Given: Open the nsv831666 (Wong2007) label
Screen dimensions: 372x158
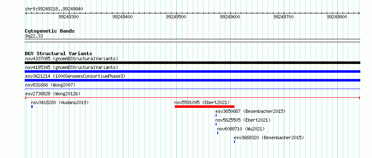Looking at the screenshot, I should pyautogui.click(x=50, y=85).
